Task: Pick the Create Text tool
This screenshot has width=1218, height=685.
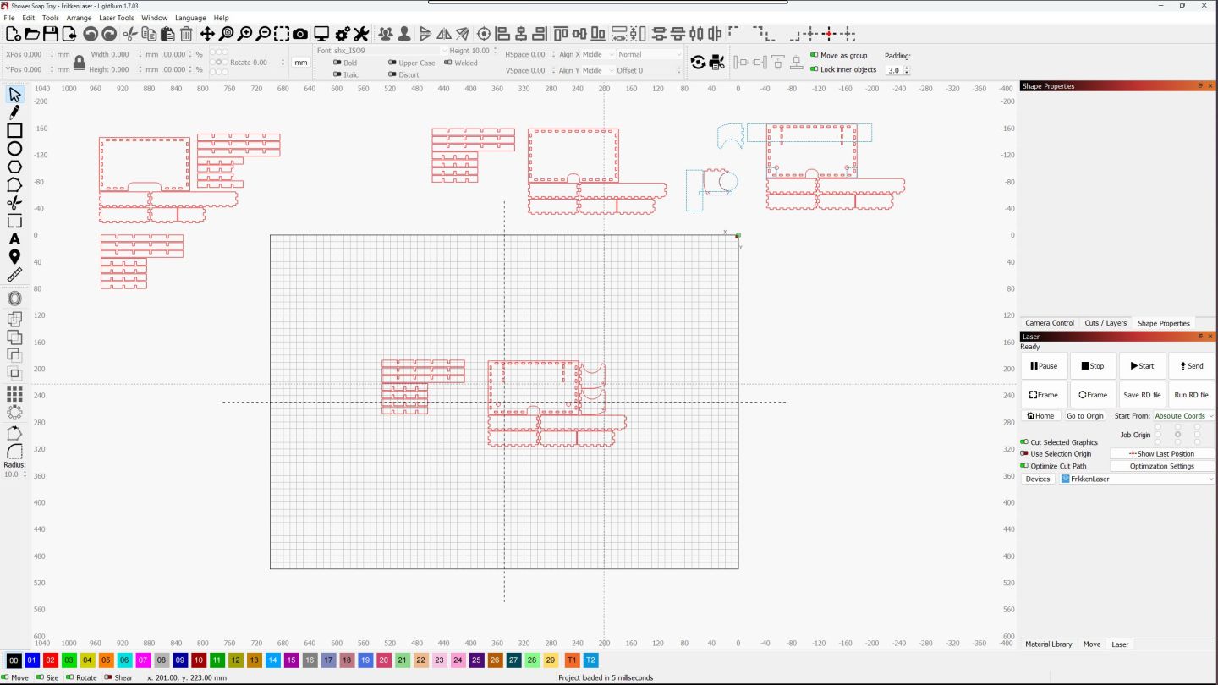Action: [x=14, y=238]
